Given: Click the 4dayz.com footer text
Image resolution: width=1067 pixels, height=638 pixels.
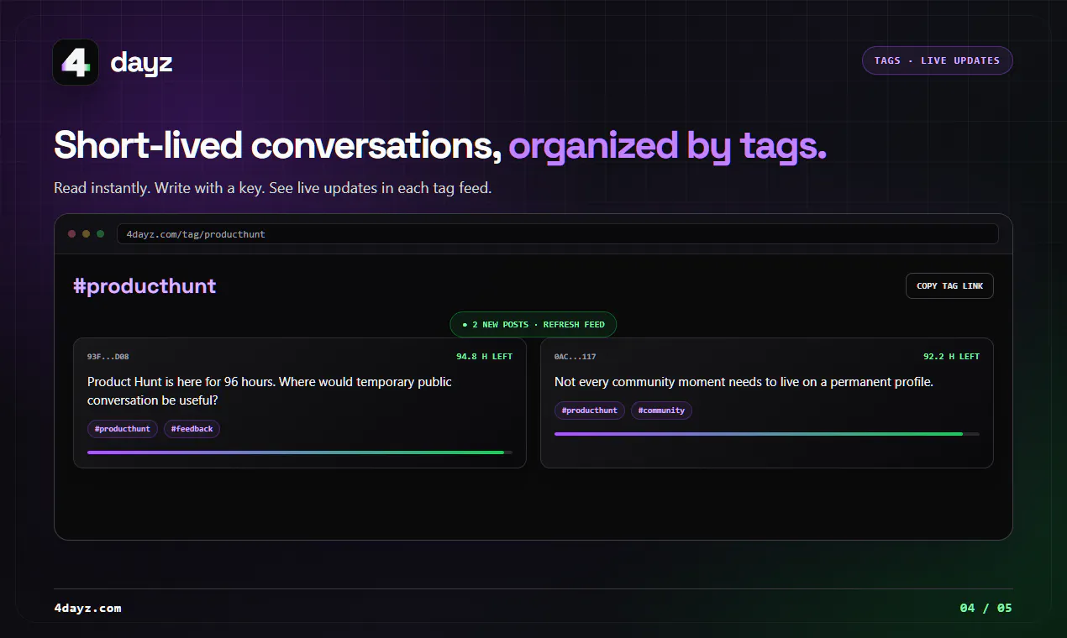Looking at the screenshot, I should point(87,608).
